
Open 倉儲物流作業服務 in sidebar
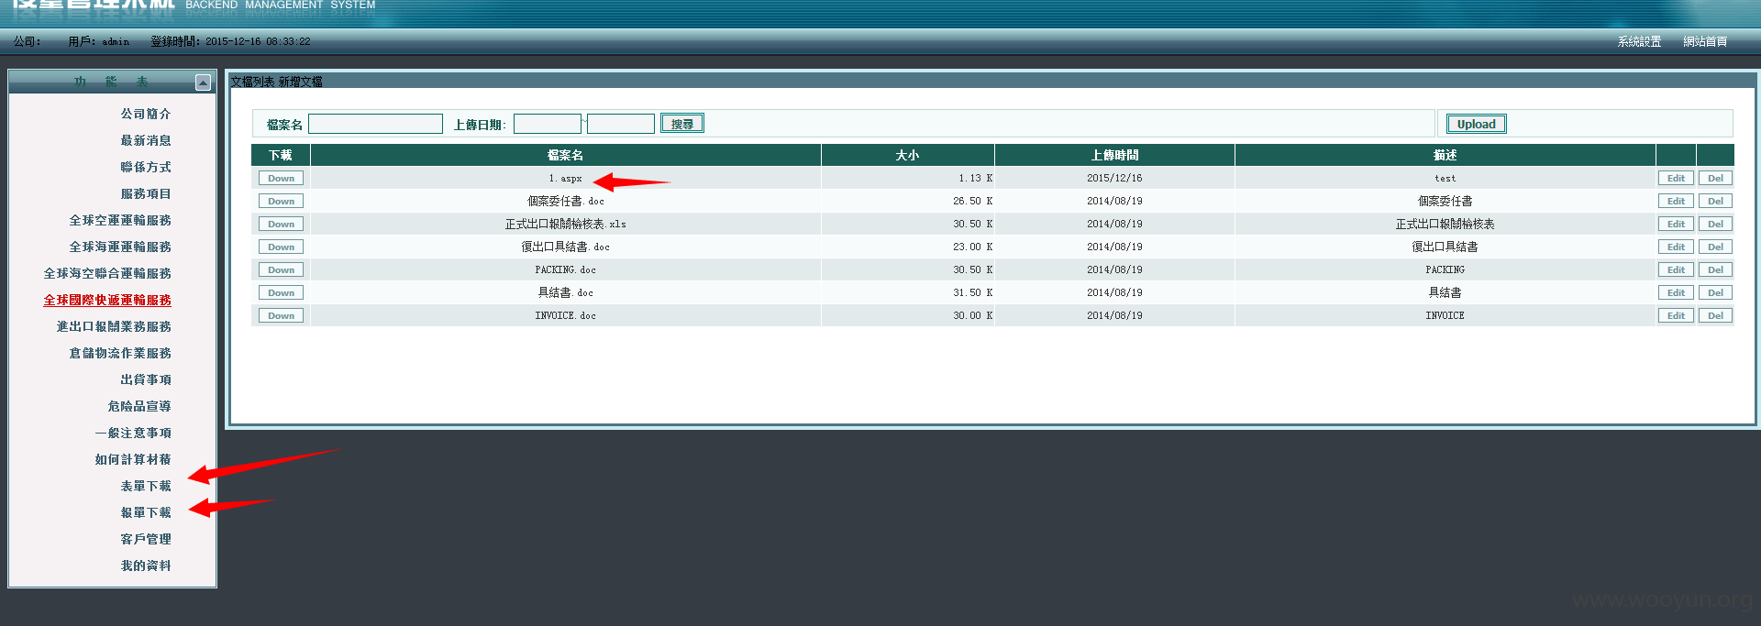(120, 353)
